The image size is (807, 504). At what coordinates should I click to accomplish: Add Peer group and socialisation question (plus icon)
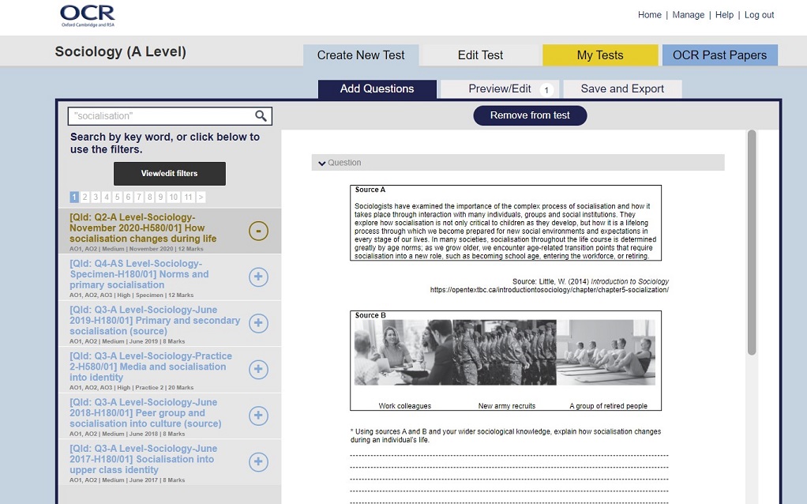pyautogui.click(x=258, y=416)
